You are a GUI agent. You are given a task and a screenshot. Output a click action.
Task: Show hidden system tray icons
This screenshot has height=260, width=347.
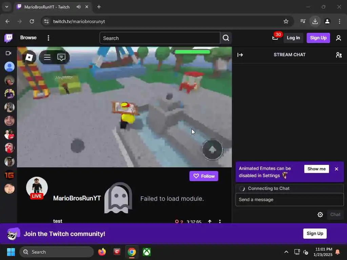pos(286,252)
